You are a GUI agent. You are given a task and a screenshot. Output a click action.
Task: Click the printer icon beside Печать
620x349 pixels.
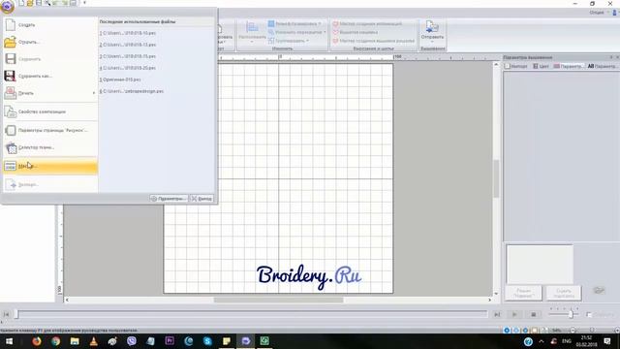11,93
